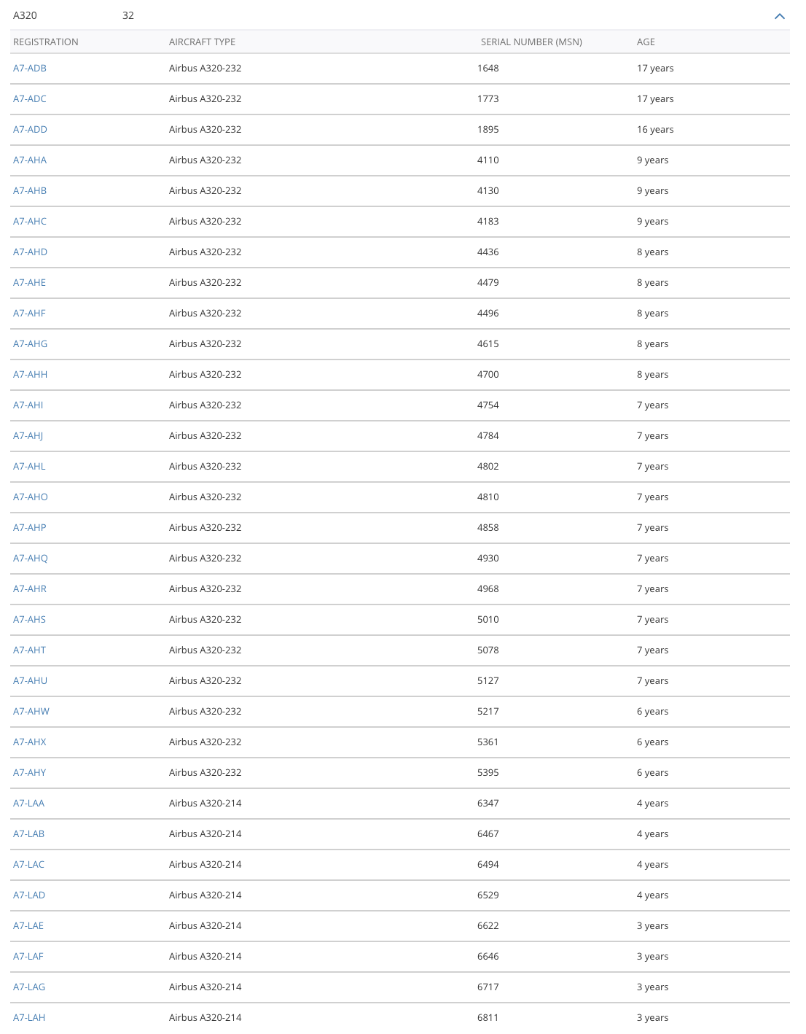The height and width of the screenshot is (1034, 806).
Task: Open registration link A7-ADB
Action: tap(30, 69)
